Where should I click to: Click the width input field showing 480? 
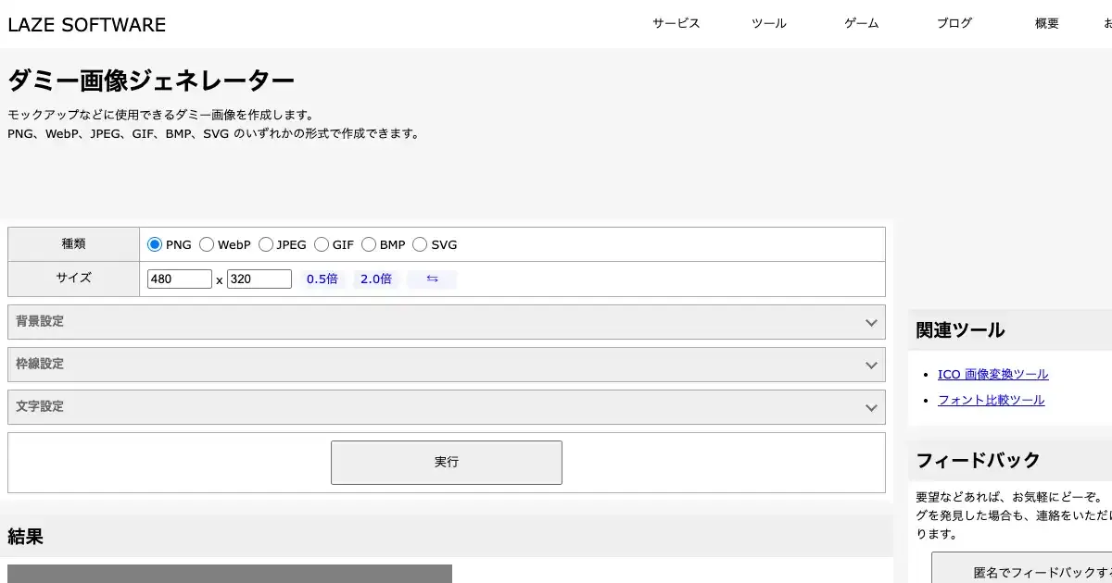[180, 279]
